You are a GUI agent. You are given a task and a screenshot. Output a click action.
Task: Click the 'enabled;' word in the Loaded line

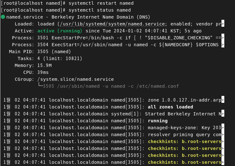(x=182, y=24)
